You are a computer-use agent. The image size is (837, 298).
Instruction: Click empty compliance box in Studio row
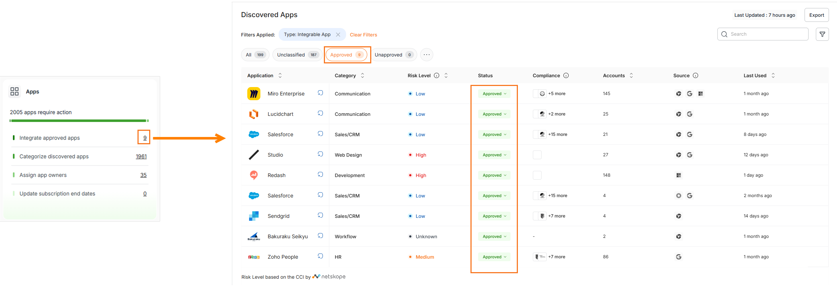tap(537, 155)
